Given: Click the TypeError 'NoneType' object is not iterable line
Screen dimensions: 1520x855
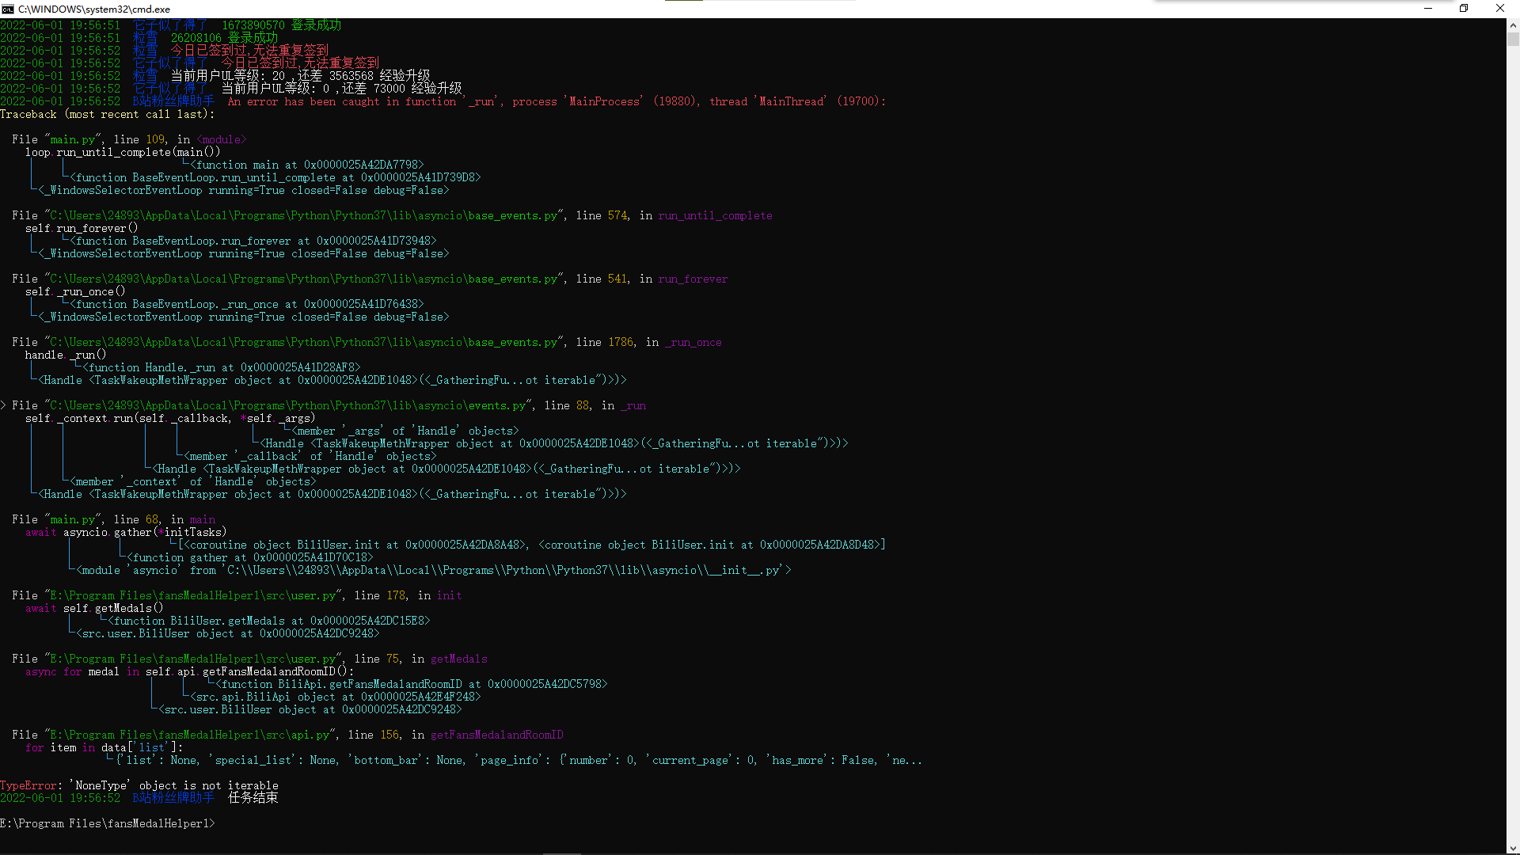Looking at the screenshot, I should (x=139, y=785).
